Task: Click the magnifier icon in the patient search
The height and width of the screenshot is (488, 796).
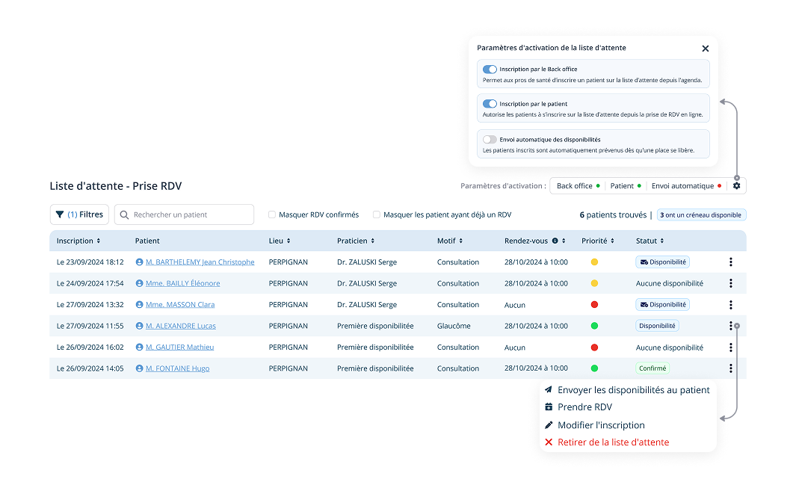Action: (124, 214)
